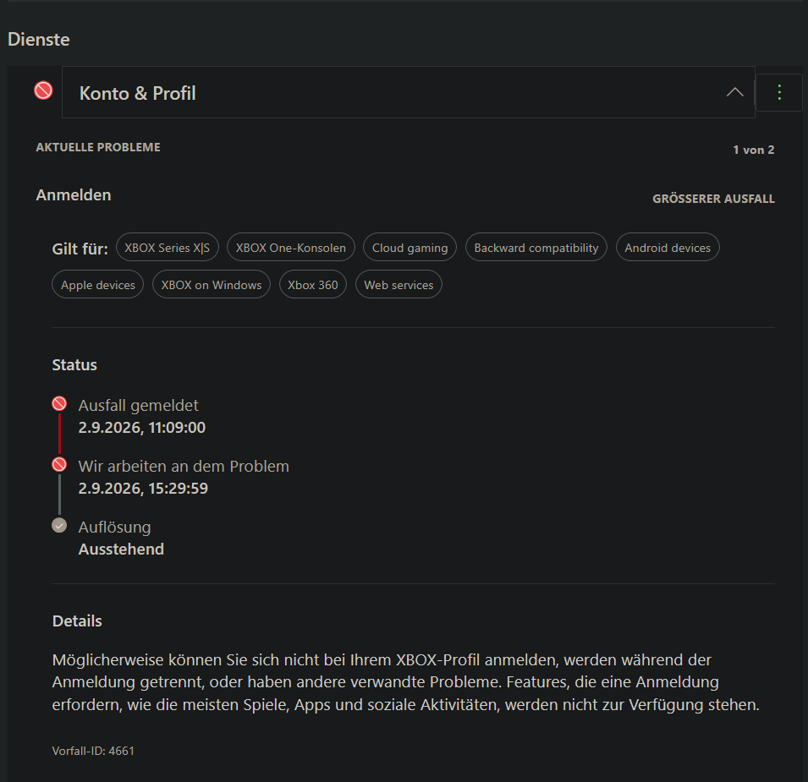Click the timestamp 2.9.2026, 15:29:59
Screen dimensions: 808x782
[143, 488]
